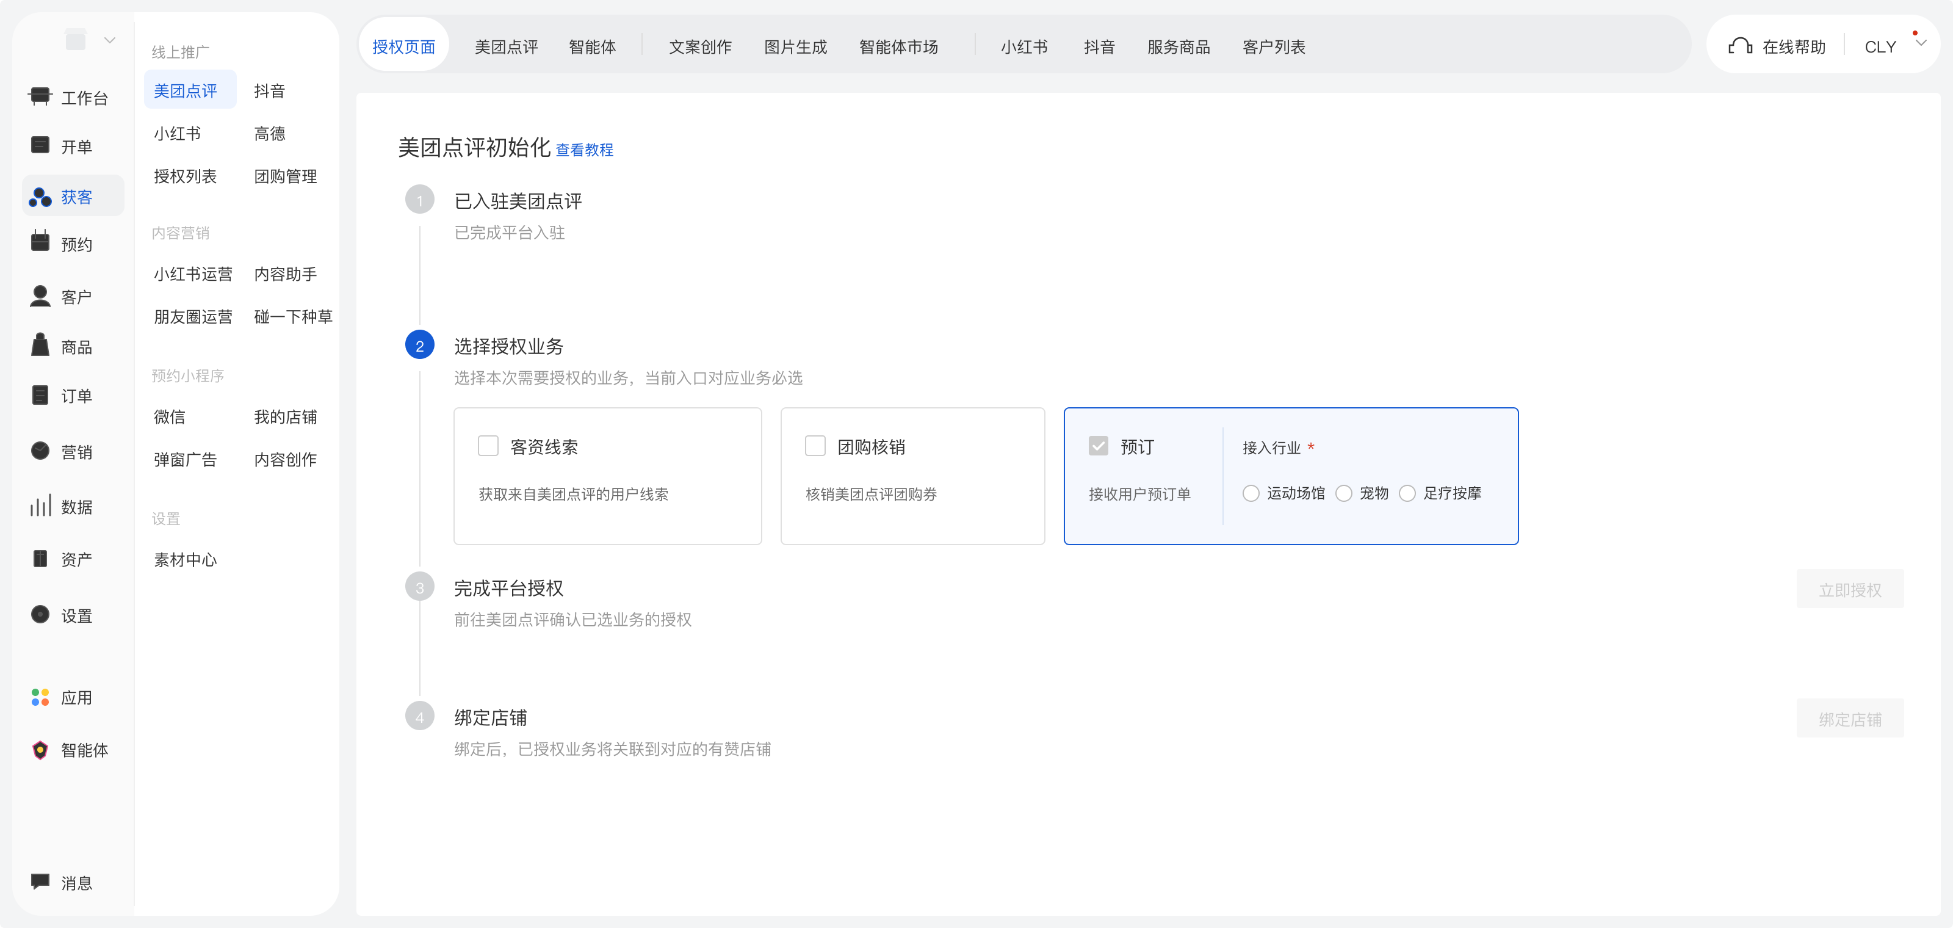Screen dimensions: 1953x928
Task: Select 抖音 in 线上推广 submenu
Action: coord(269,90)
